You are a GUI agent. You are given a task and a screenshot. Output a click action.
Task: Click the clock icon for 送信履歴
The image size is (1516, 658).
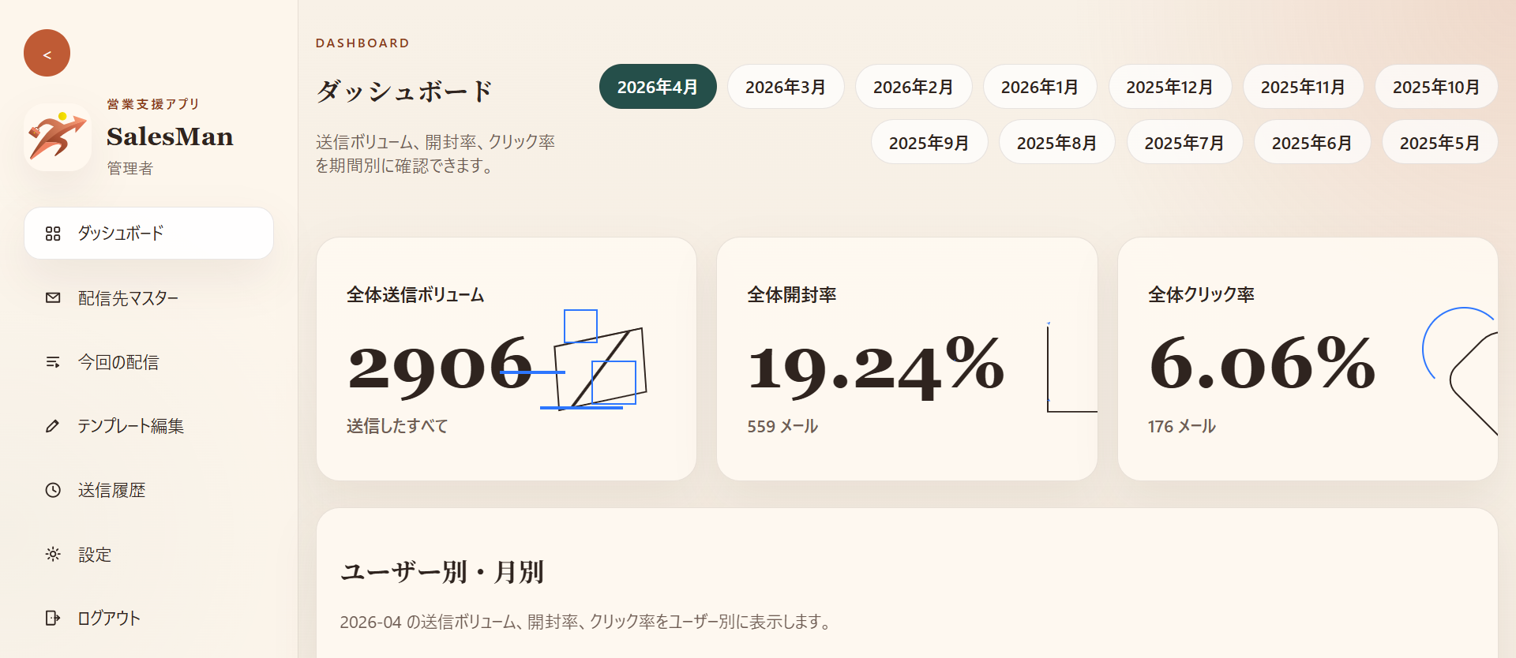tap(53, 490)
